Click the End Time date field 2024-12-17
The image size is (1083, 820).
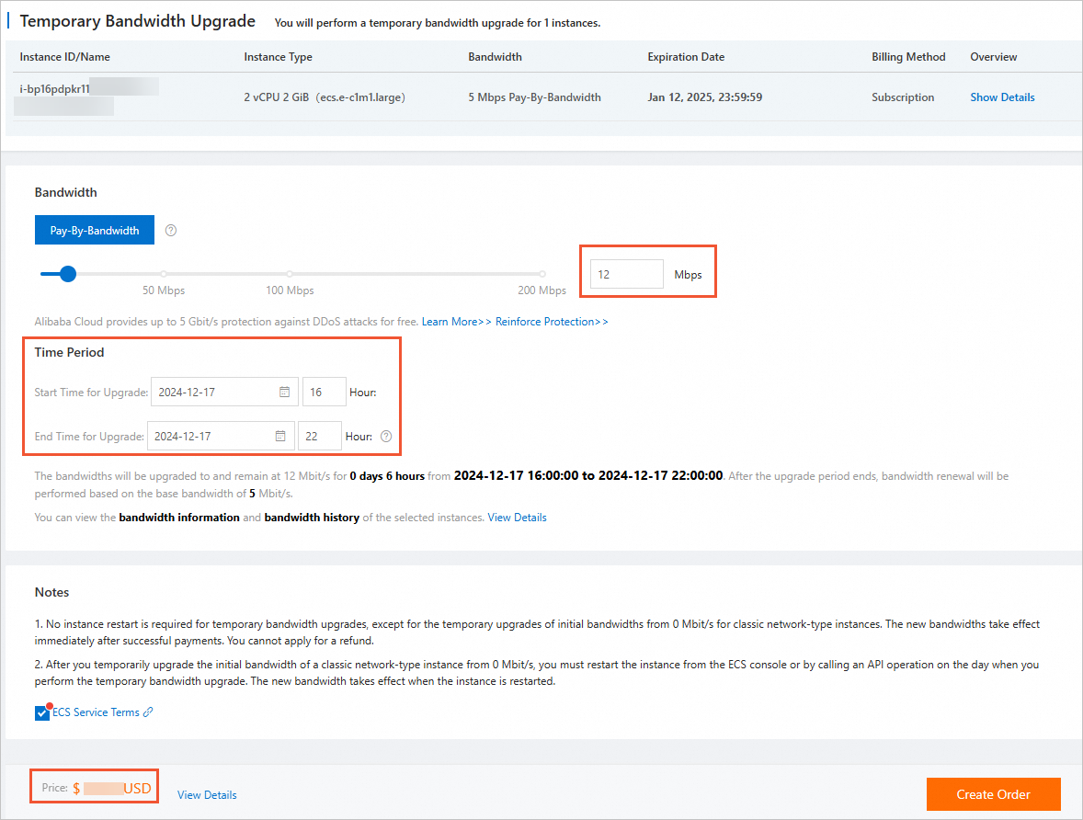[x=221, y=436]
